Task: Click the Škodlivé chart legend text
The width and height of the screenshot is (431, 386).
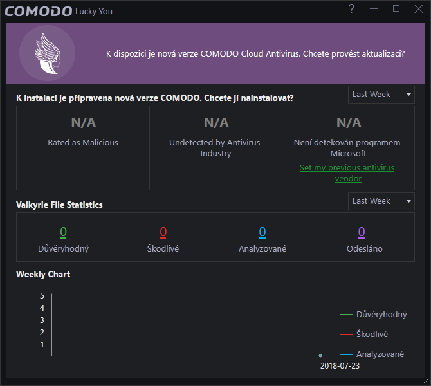Action: tap(372, 335)
